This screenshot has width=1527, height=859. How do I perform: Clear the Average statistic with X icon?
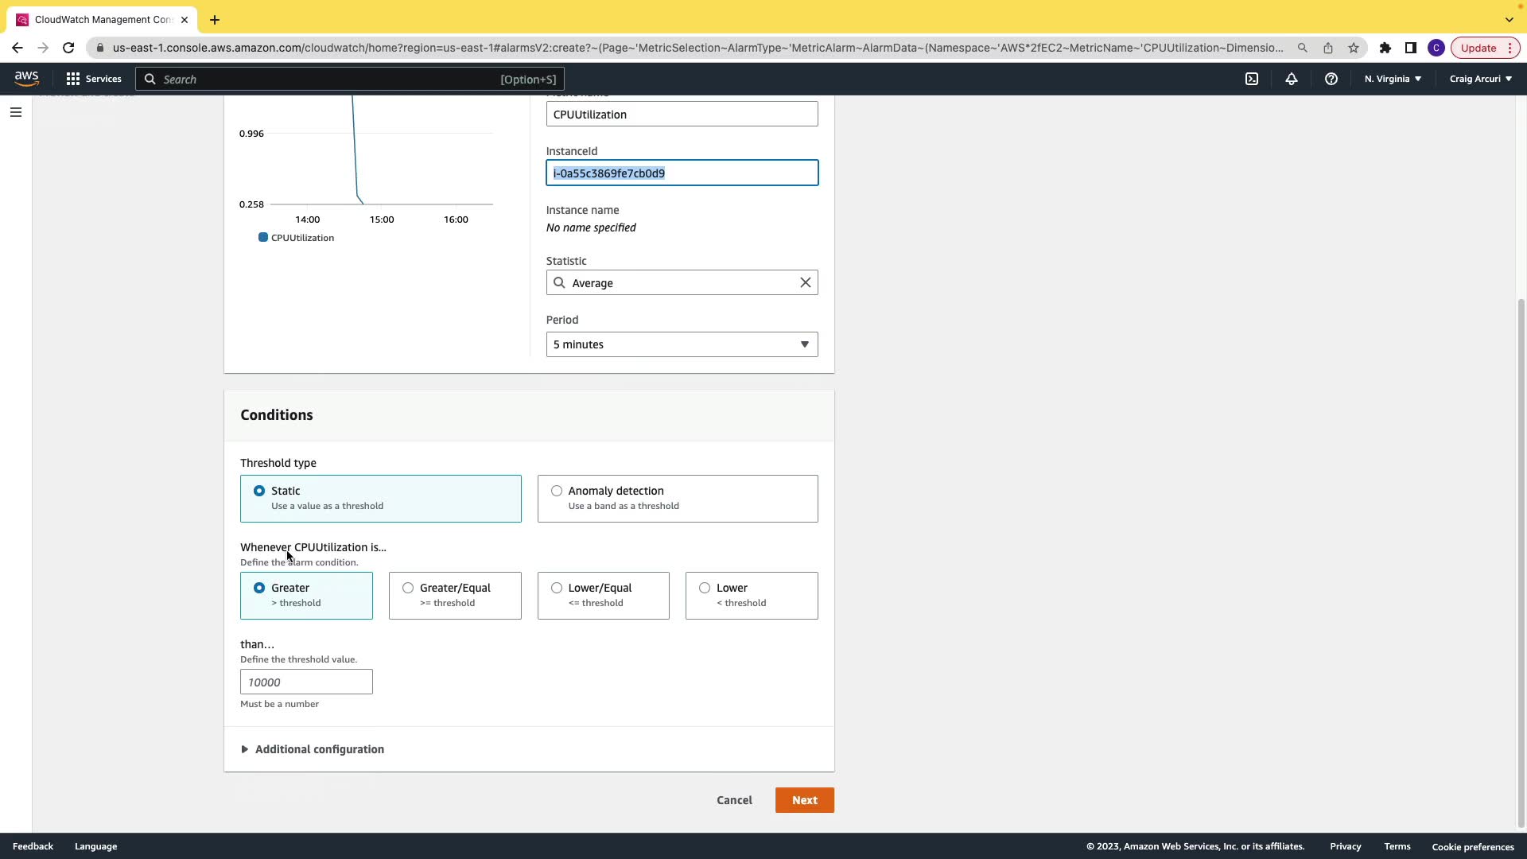click(x=805, y=282)
